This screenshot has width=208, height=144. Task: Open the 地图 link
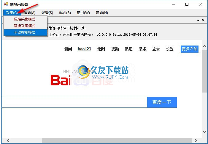[101, 49]
